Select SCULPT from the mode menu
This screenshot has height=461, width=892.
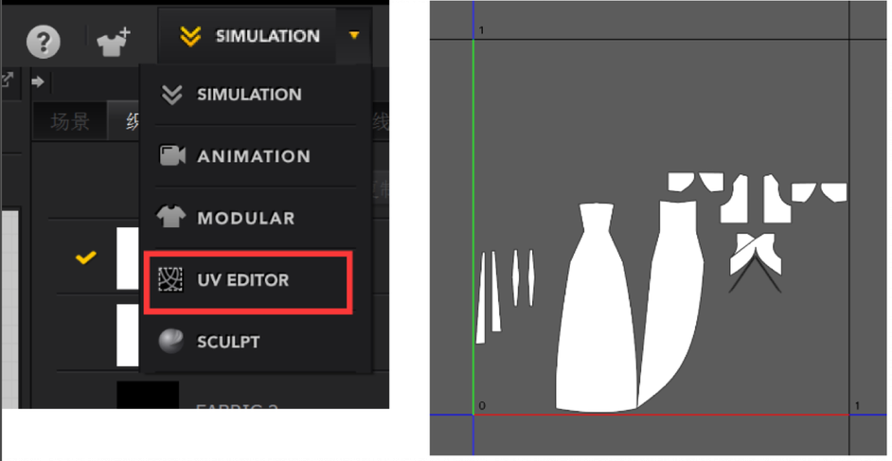tap(228, 342)
